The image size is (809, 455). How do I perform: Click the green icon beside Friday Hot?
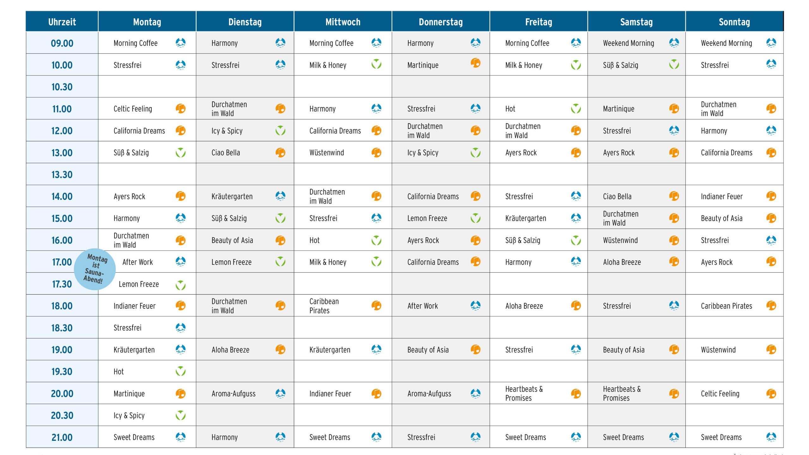click(576, 108)
